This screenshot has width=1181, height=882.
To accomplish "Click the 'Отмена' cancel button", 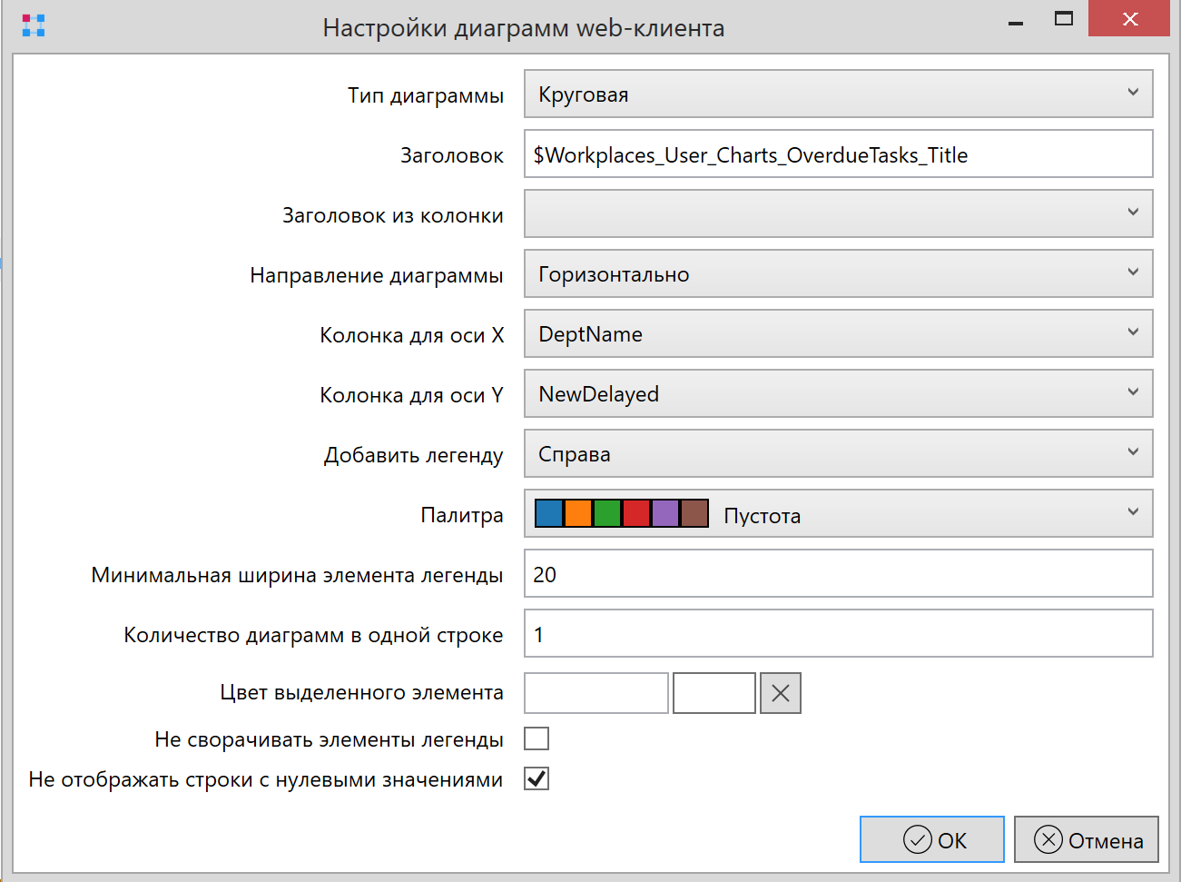I will tap(1086, 839).
